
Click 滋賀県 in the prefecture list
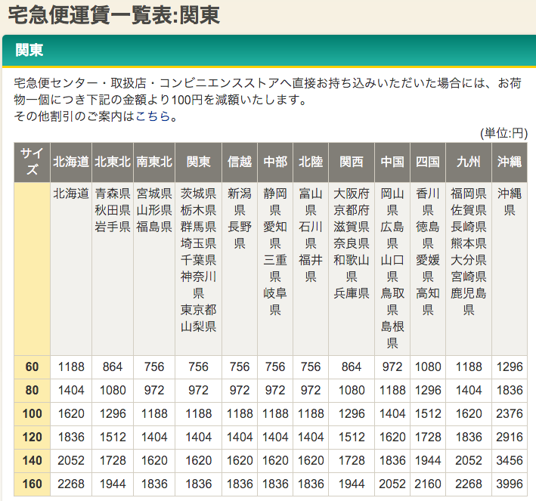tap(352, 227)
